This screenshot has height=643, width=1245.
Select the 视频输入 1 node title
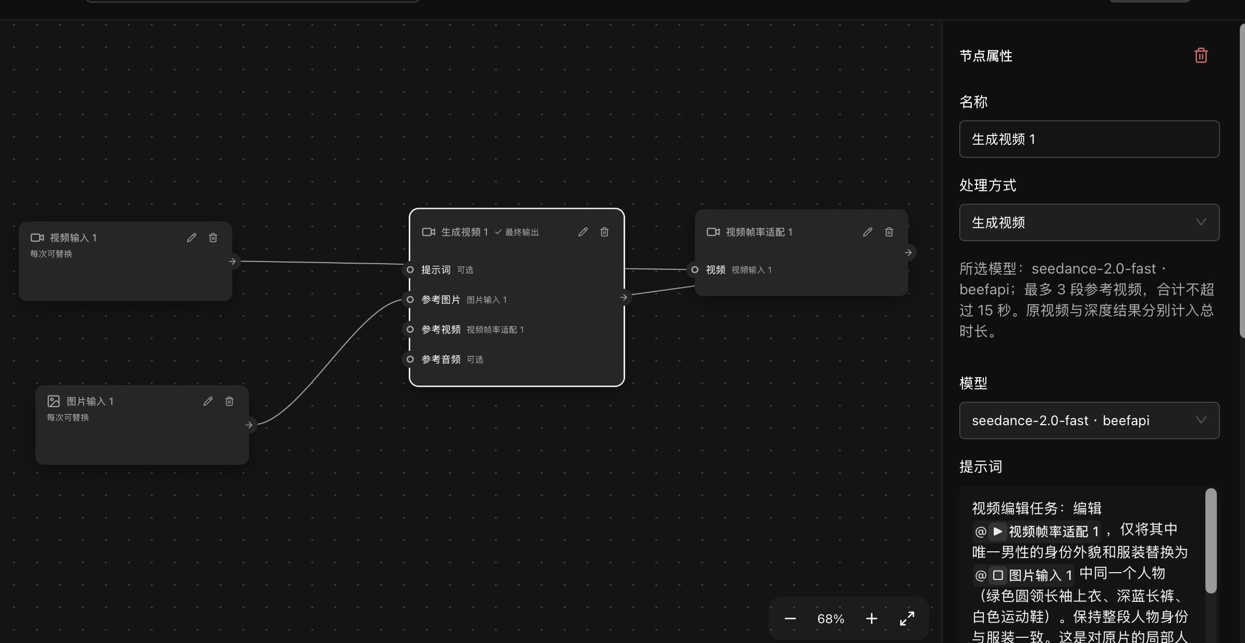click(74, 238)
